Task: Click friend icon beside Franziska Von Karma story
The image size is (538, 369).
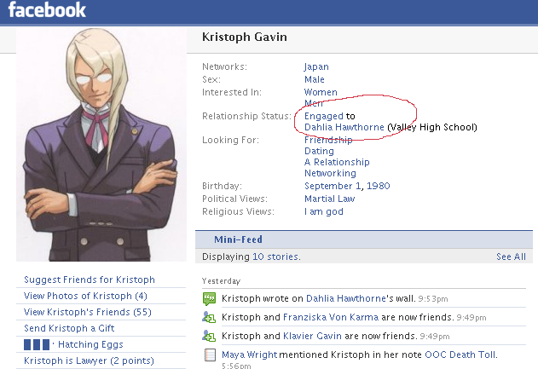Action: [209, 317]
